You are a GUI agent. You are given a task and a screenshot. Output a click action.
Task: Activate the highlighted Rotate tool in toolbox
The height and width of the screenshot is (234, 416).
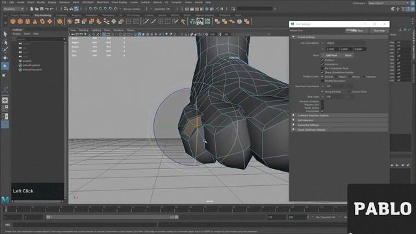coord(5,66)
